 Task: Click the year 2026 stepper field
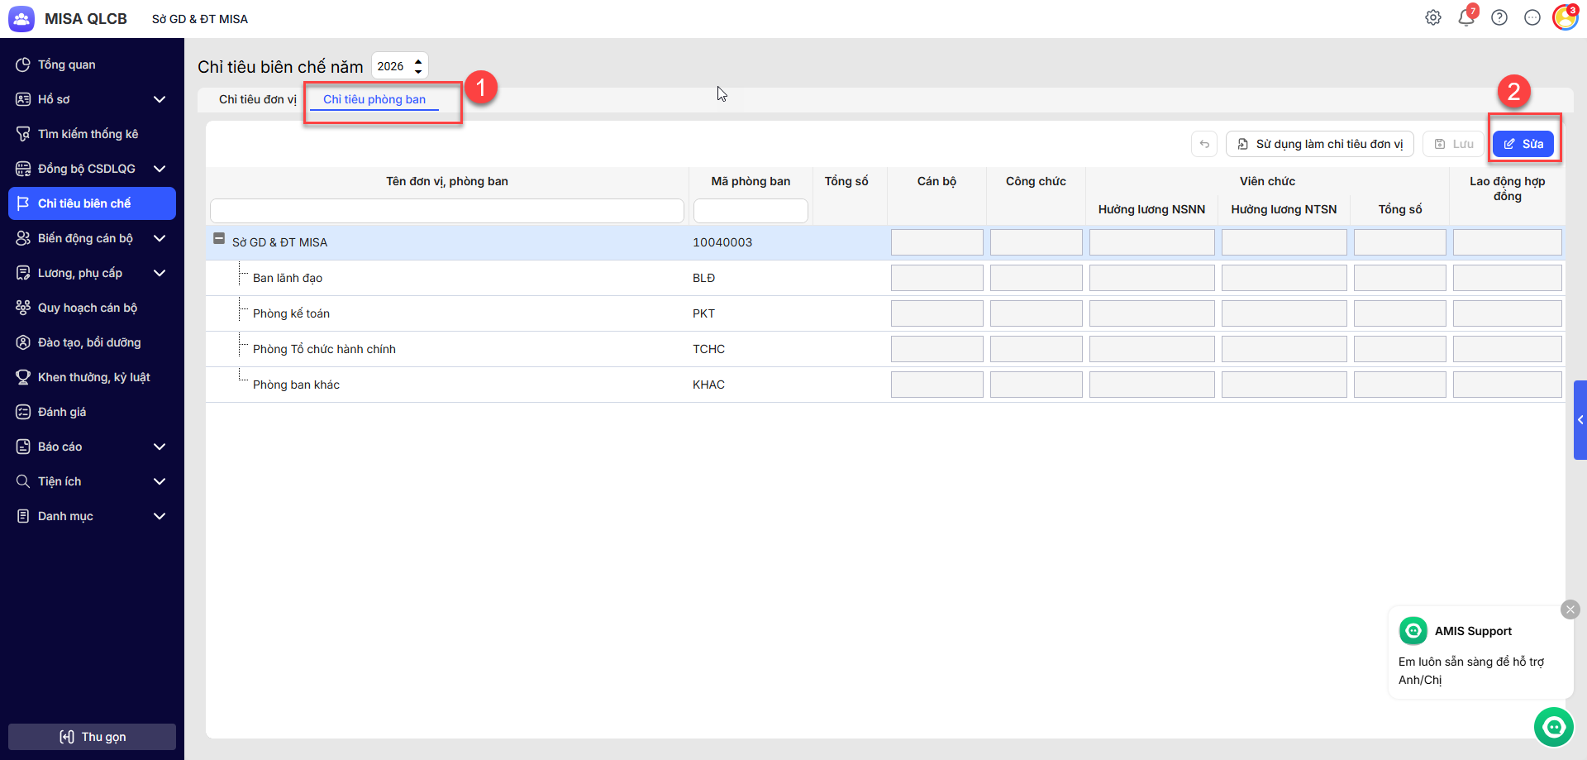click(x=393, y=66)
